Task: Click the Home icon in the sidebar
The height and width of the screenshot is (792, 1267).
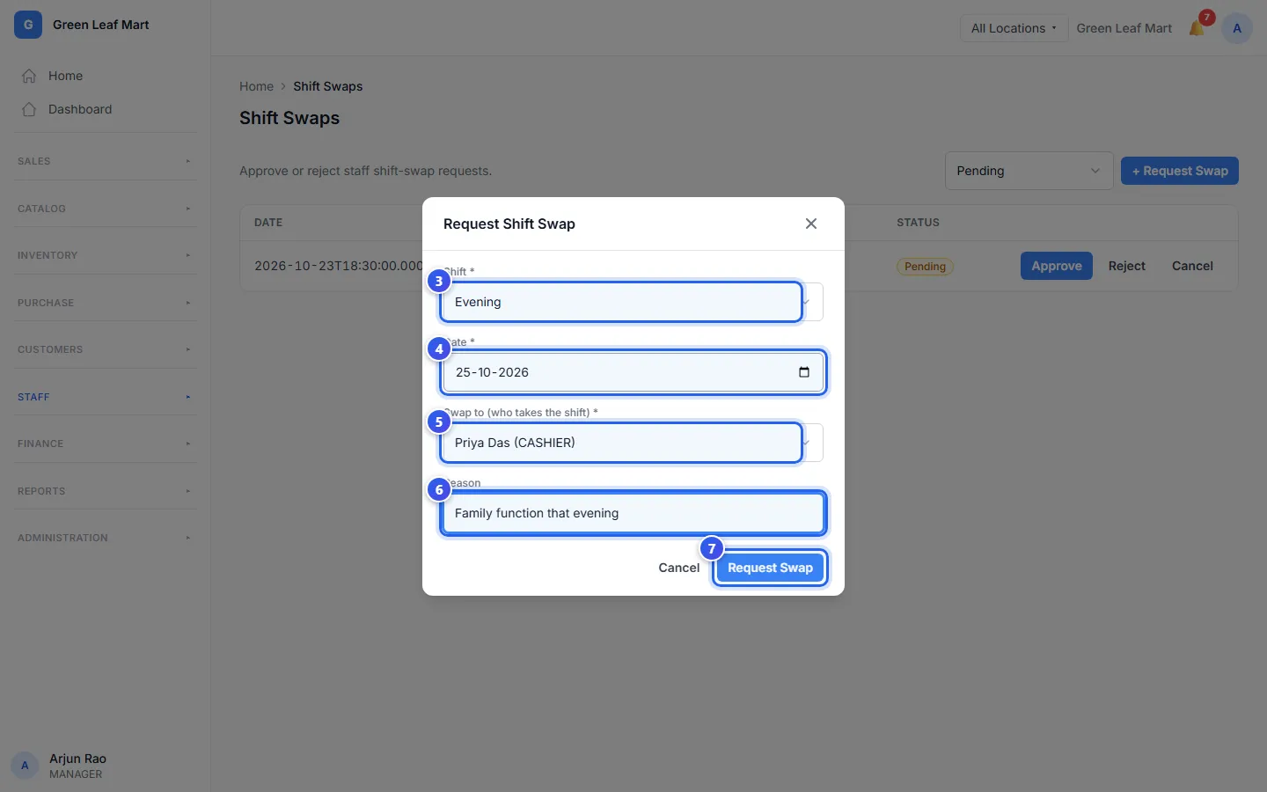Action: click(x=29, y=76)
